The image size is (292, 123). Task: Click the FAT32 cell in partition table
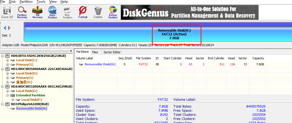coord(143,64)
